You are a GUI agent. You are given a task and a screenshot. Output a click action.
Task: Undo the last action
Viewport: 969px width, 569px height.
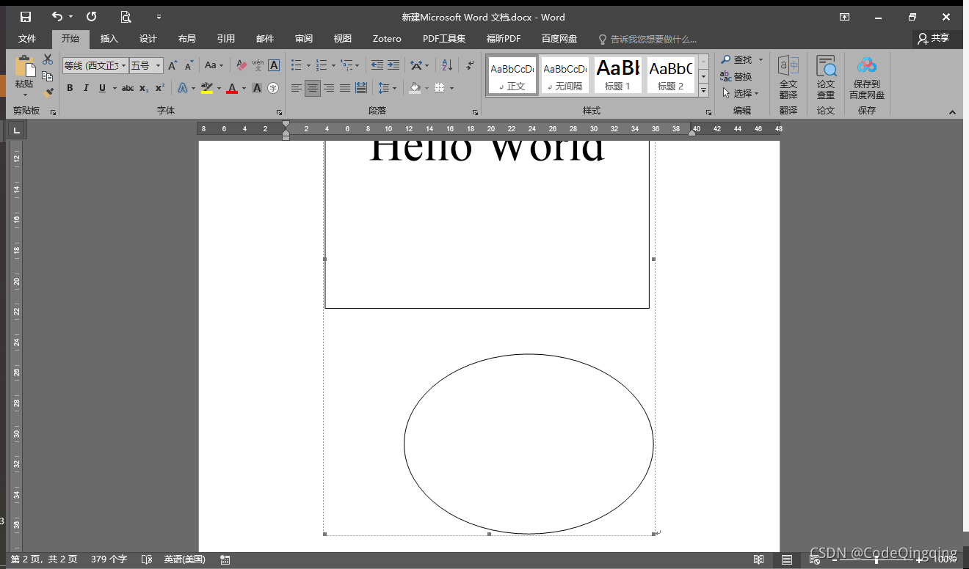[57, 17]
